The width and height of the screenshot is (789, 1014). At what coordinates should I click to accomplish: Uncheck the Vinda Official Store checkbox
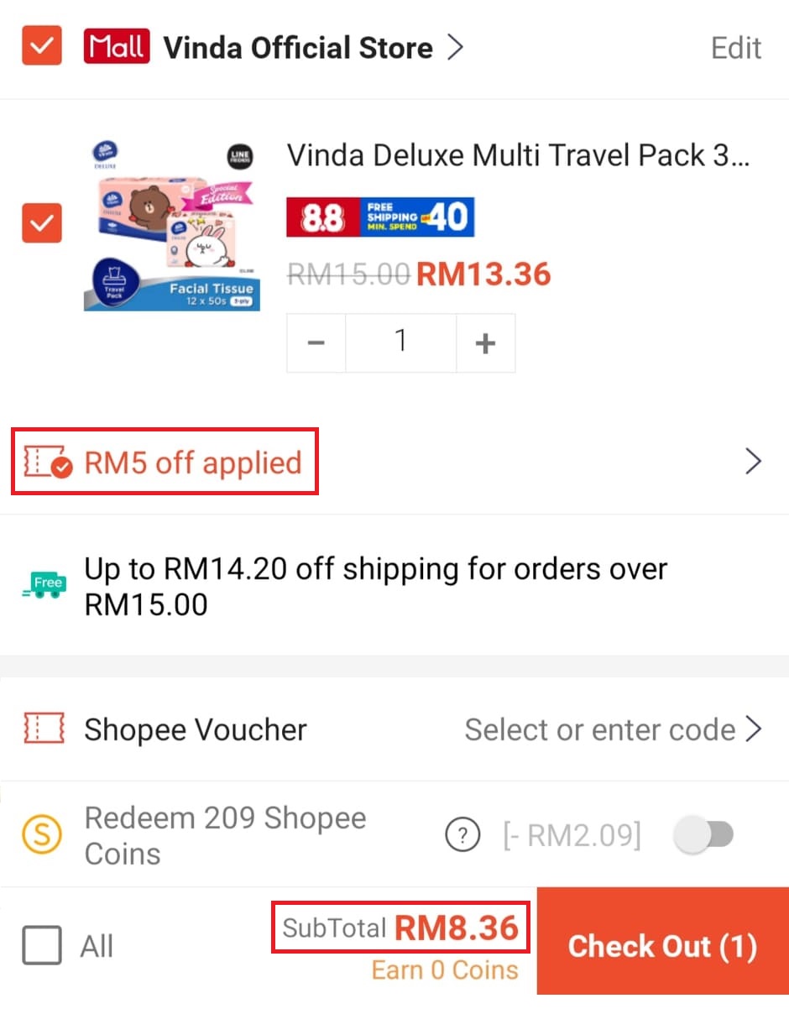click(41, 47)
